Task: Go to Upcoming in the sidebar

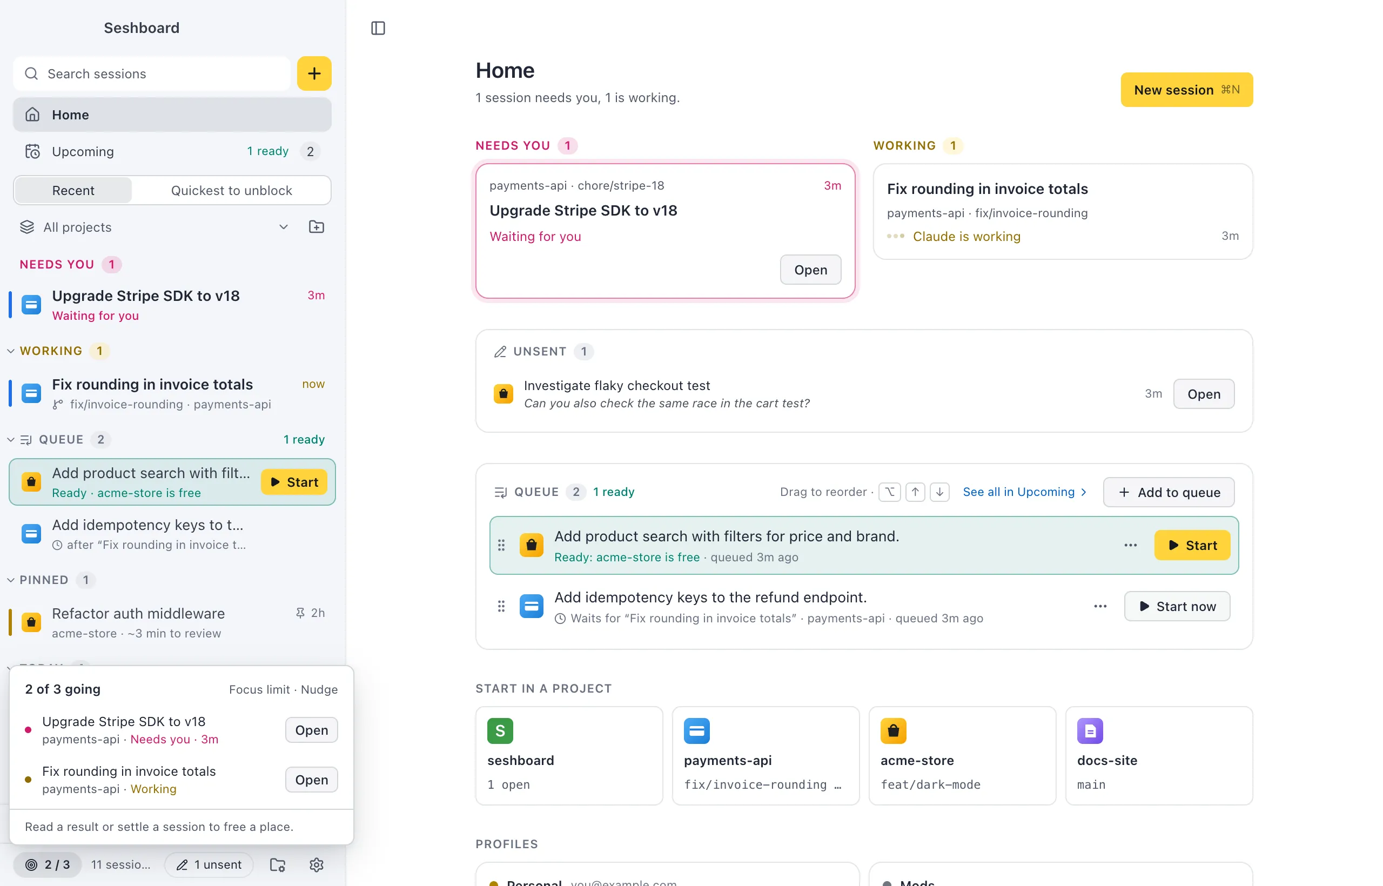Action: pos(172,151)
